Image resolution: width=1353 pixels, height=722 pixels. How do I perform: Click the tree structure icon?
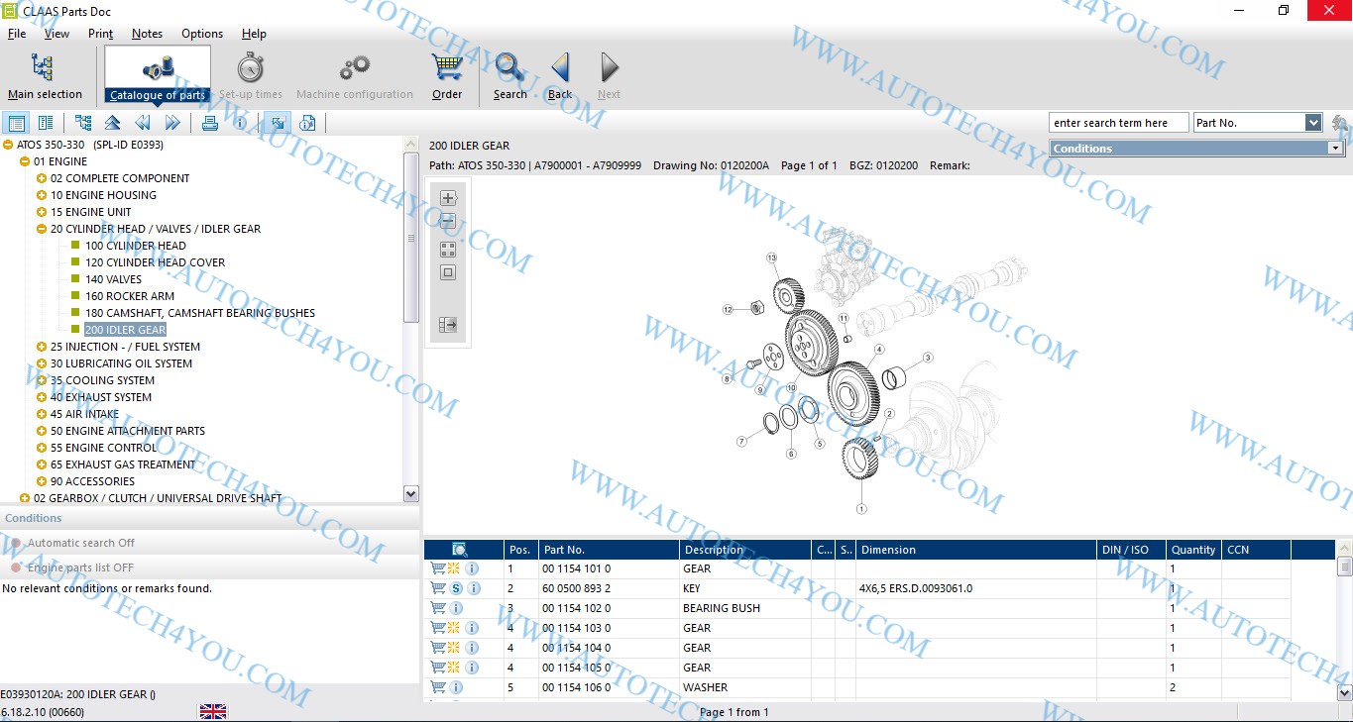[83, 123]
